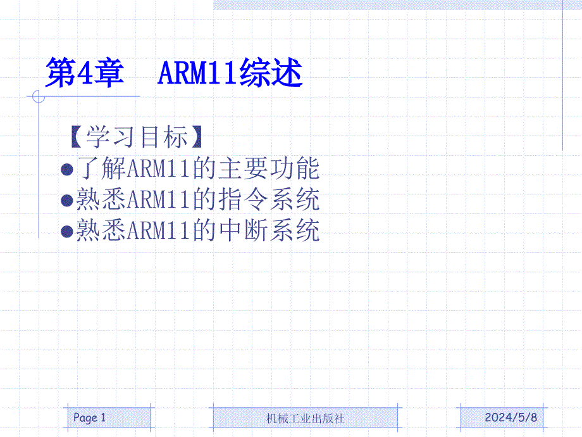The image size is (582, 437).
Task: Click the 机械工业出版社 footer text
Action: click(x=306, y=418)
